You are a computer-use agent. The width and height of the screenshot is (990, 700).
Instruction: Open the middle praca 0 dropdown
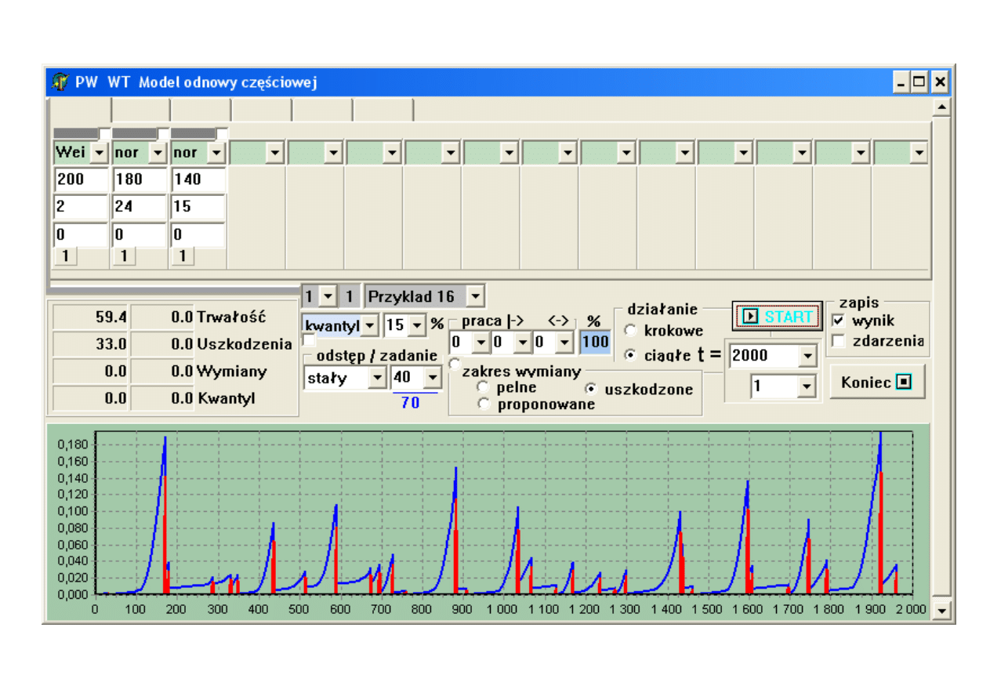coord(521,342)
